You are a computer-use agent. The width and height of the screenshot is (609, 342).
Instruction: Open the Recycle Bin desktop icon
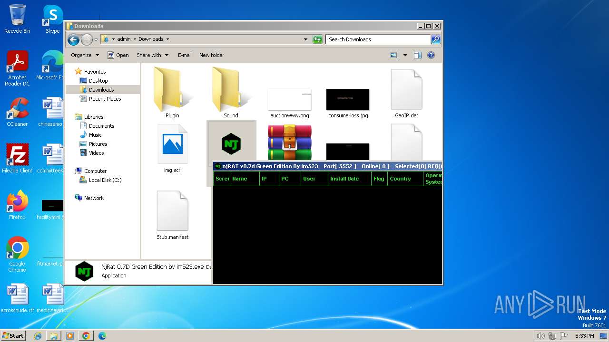point(17,19)
